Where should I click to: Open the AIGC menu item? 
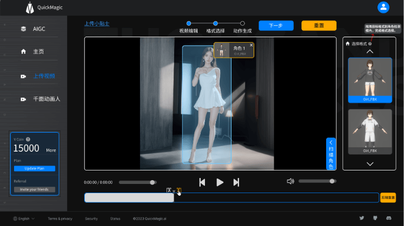(x=39, y=29)
